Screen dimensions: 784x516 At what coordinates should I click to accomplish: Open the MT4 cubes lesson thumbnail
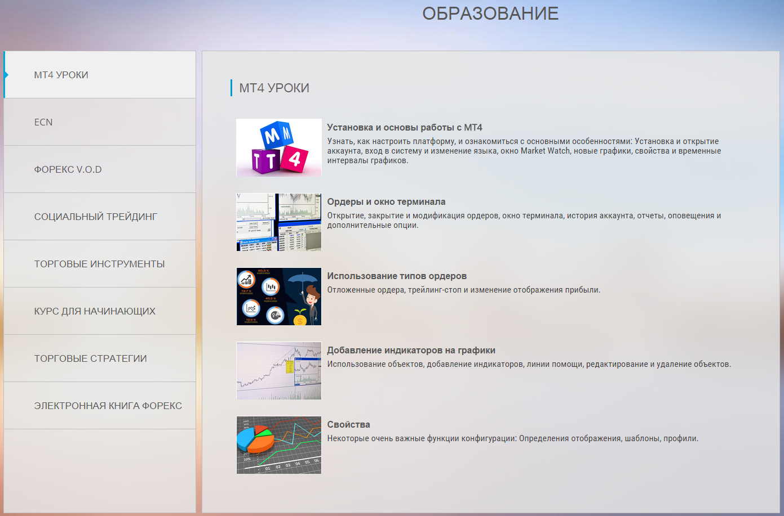pos(278,147)
